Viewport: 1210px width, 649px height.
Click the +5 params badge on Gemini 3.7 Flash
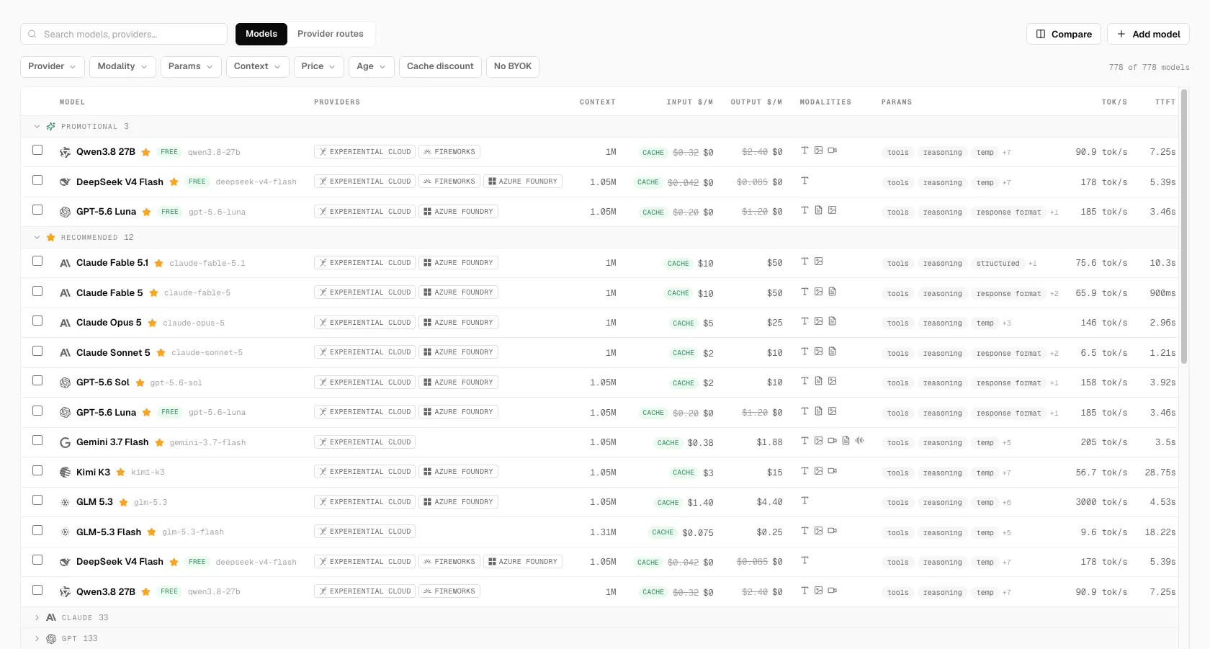point(1007,443)
